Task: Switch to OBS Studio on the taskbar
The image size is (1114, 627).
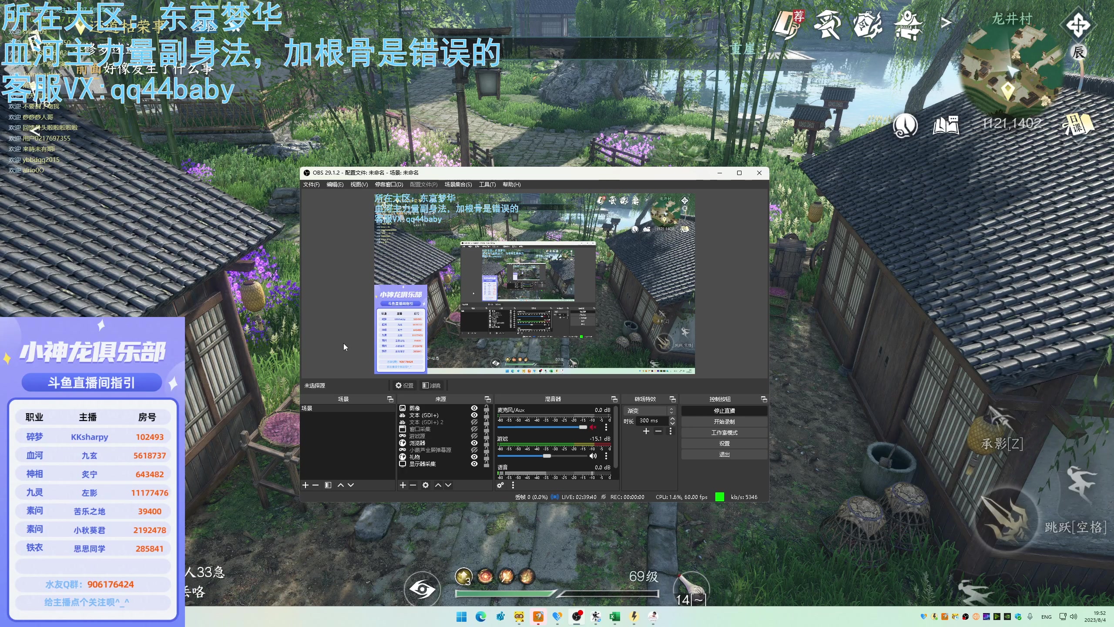Action: click(577, 617)
